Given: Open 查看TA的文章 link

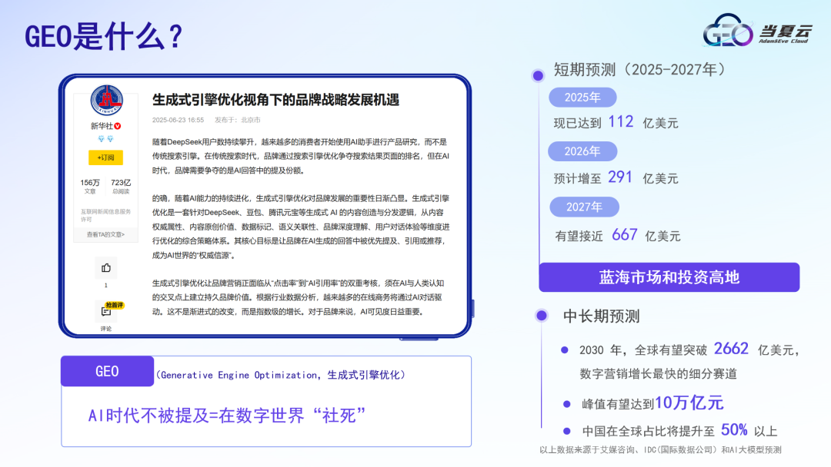Looking at the screenshot, I should [x=105, y=234].
